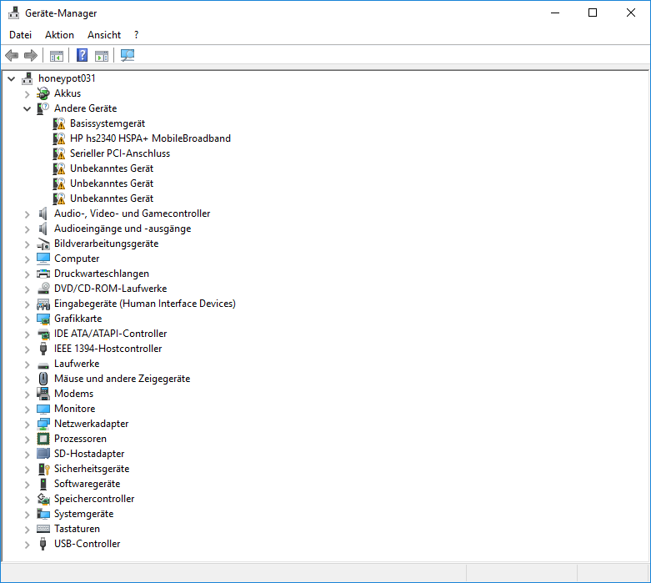Screen dimensions: 651x583
Task: Select the Andere Geräte label
Action: tap(86, 108)
